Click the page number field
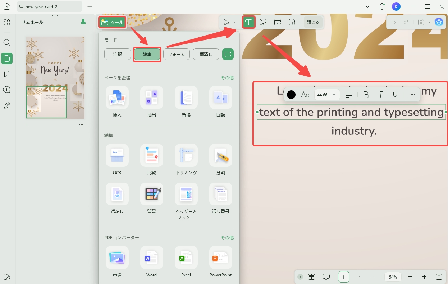The image size is (448, 284). tap(344, 277)
